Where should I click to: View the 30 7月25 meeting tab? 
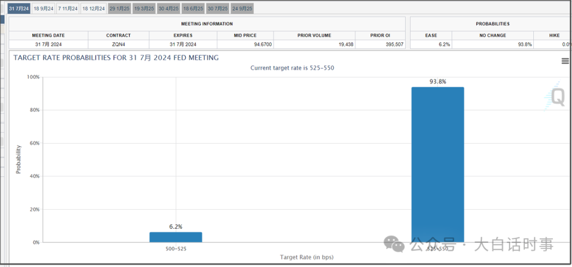coord(217,8)
